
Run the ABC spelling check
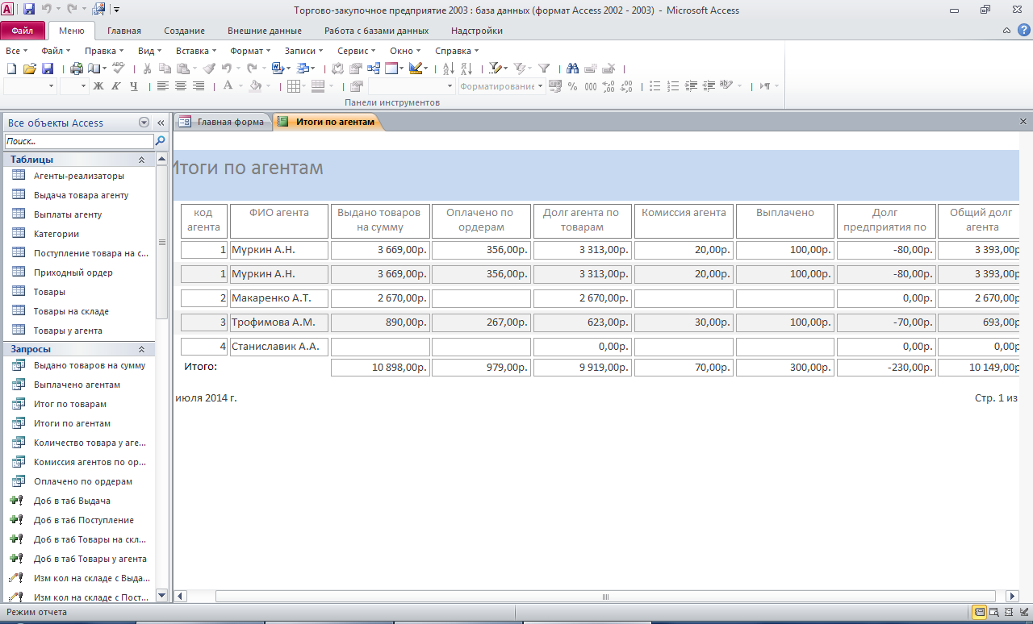pyautogui.click(x=119, y=69)
